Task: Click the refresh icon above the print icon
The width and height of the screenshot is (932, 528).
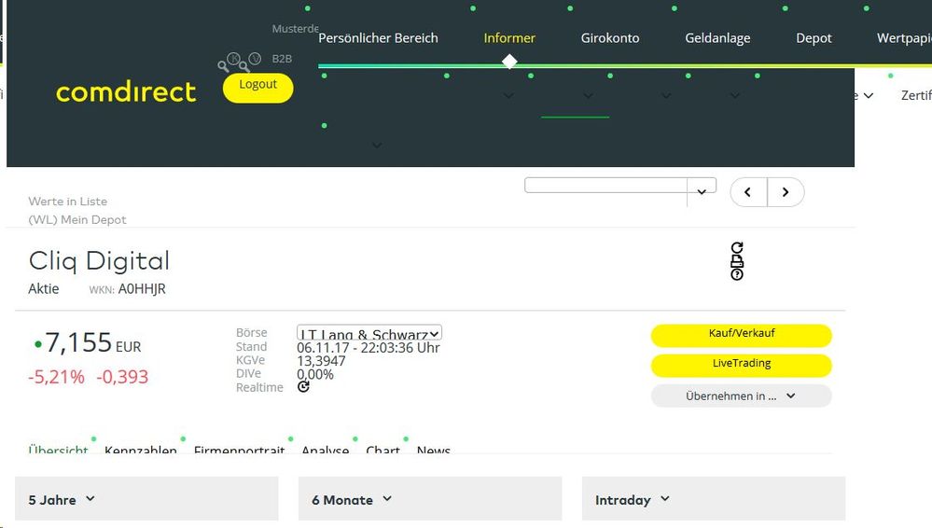Action: (737, 248)
